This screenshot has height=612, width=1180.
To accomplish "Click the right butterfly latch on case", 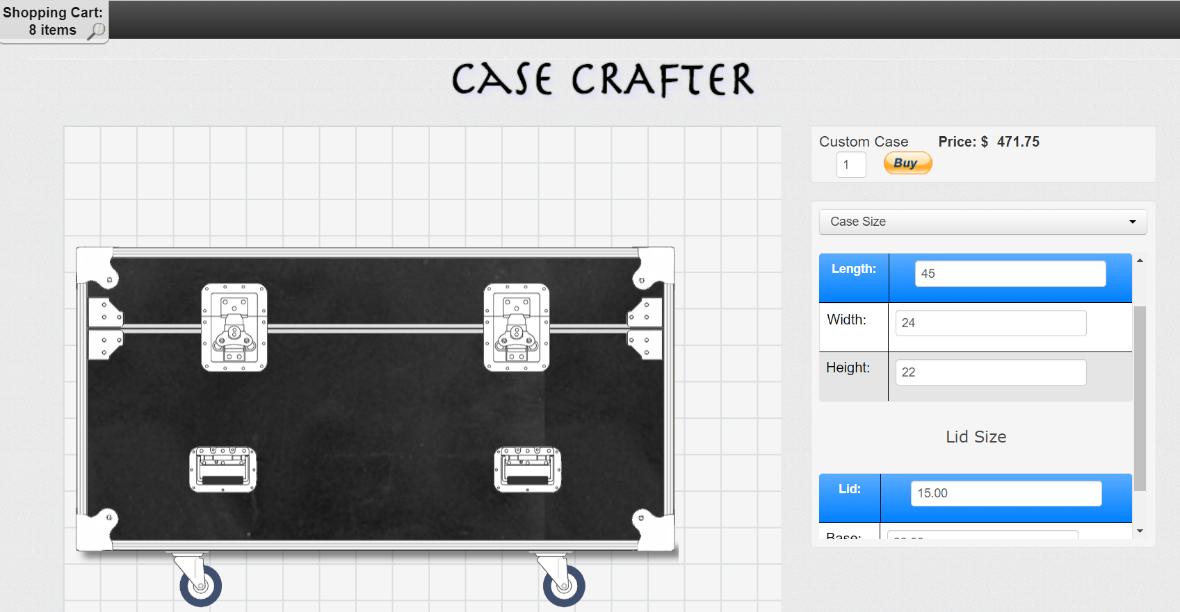I will coord(517,327).
